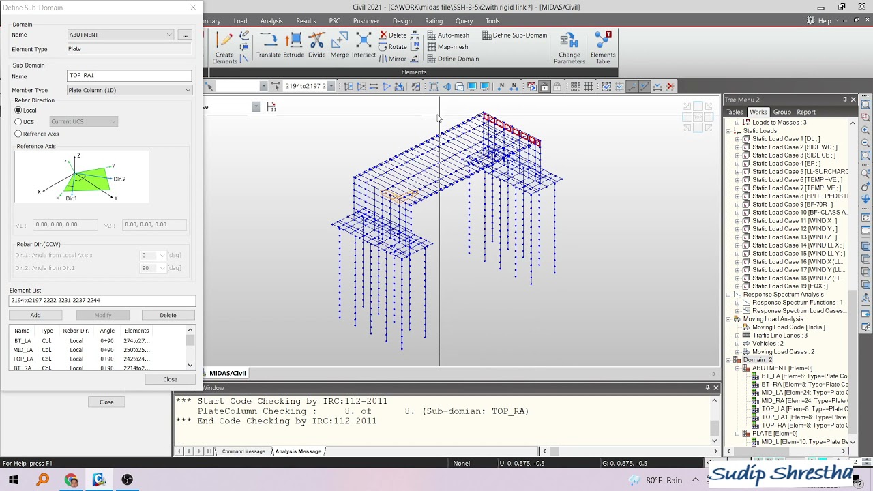Click the Add button in Define Sub-Domain
Screen dimensions: 873x491
tap(35, 315)
